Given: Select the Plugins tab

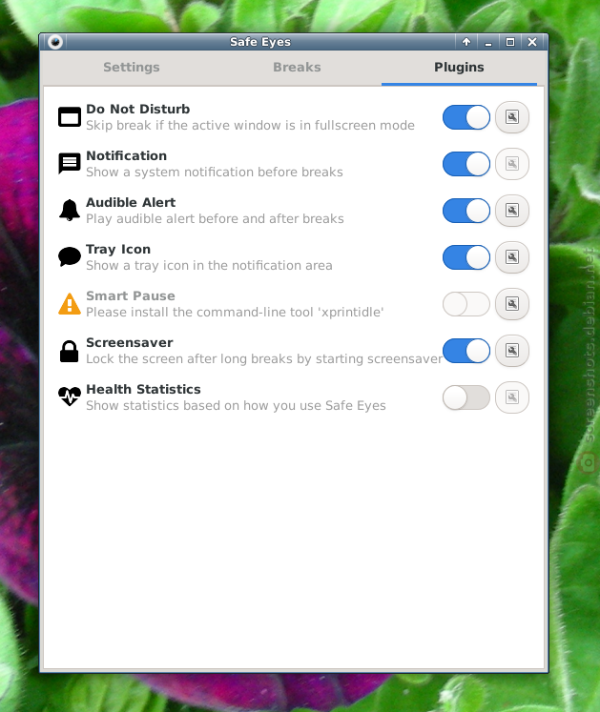Looking at the screenshot, I should [459, 68].
